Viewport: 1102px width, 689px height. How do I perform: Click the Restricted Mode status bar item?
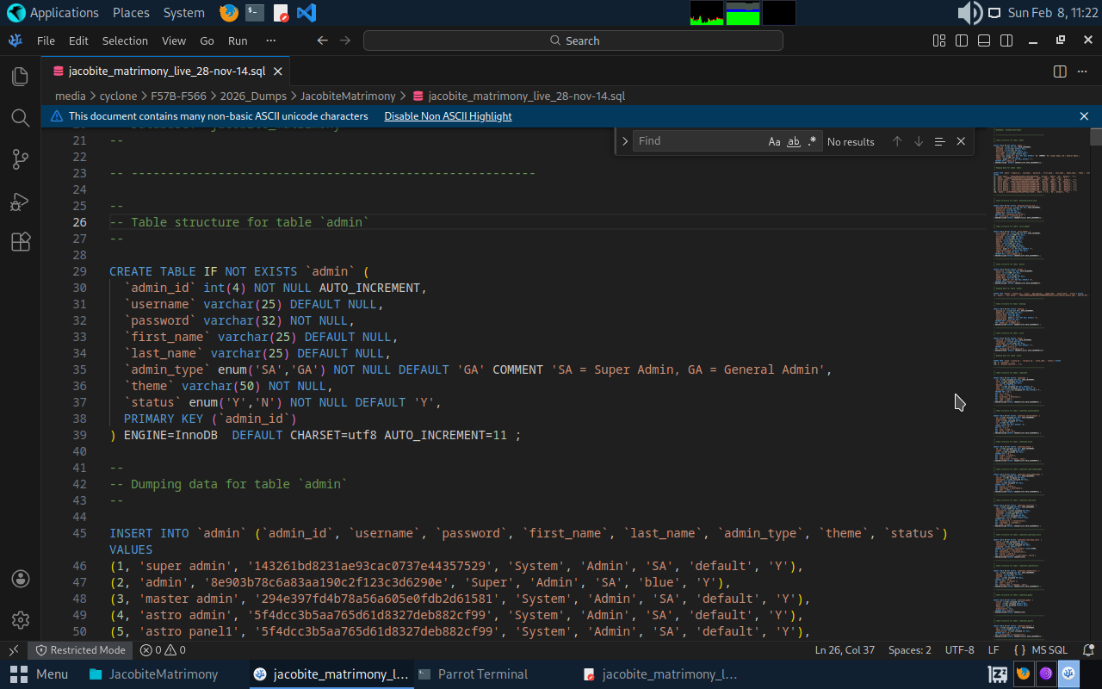pos(80,650)
